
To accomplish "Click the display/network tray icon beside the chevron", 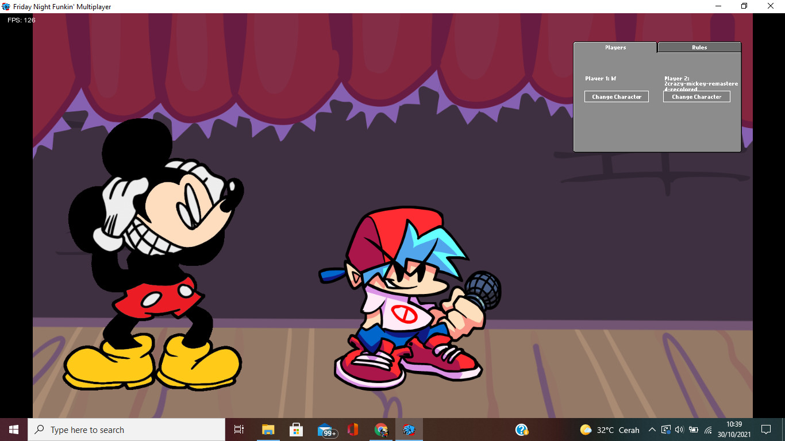I will point(666,430).
